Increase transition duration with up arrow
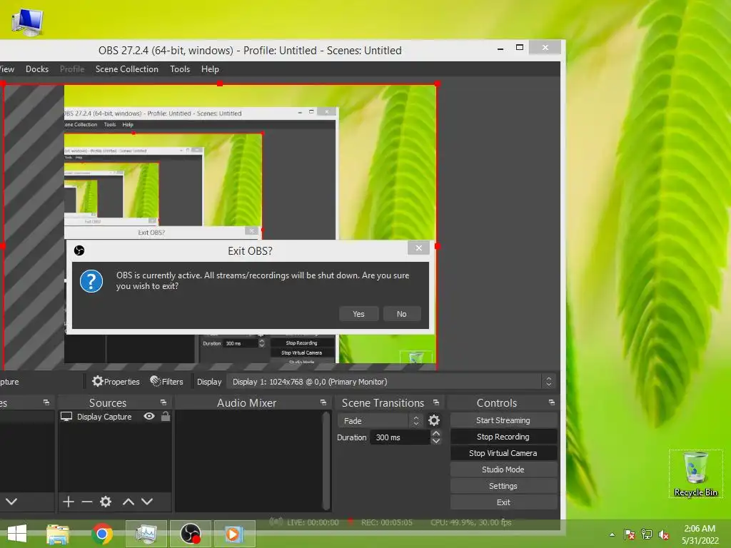The height and width of the screenshot is (548, 731). point(436,433)
